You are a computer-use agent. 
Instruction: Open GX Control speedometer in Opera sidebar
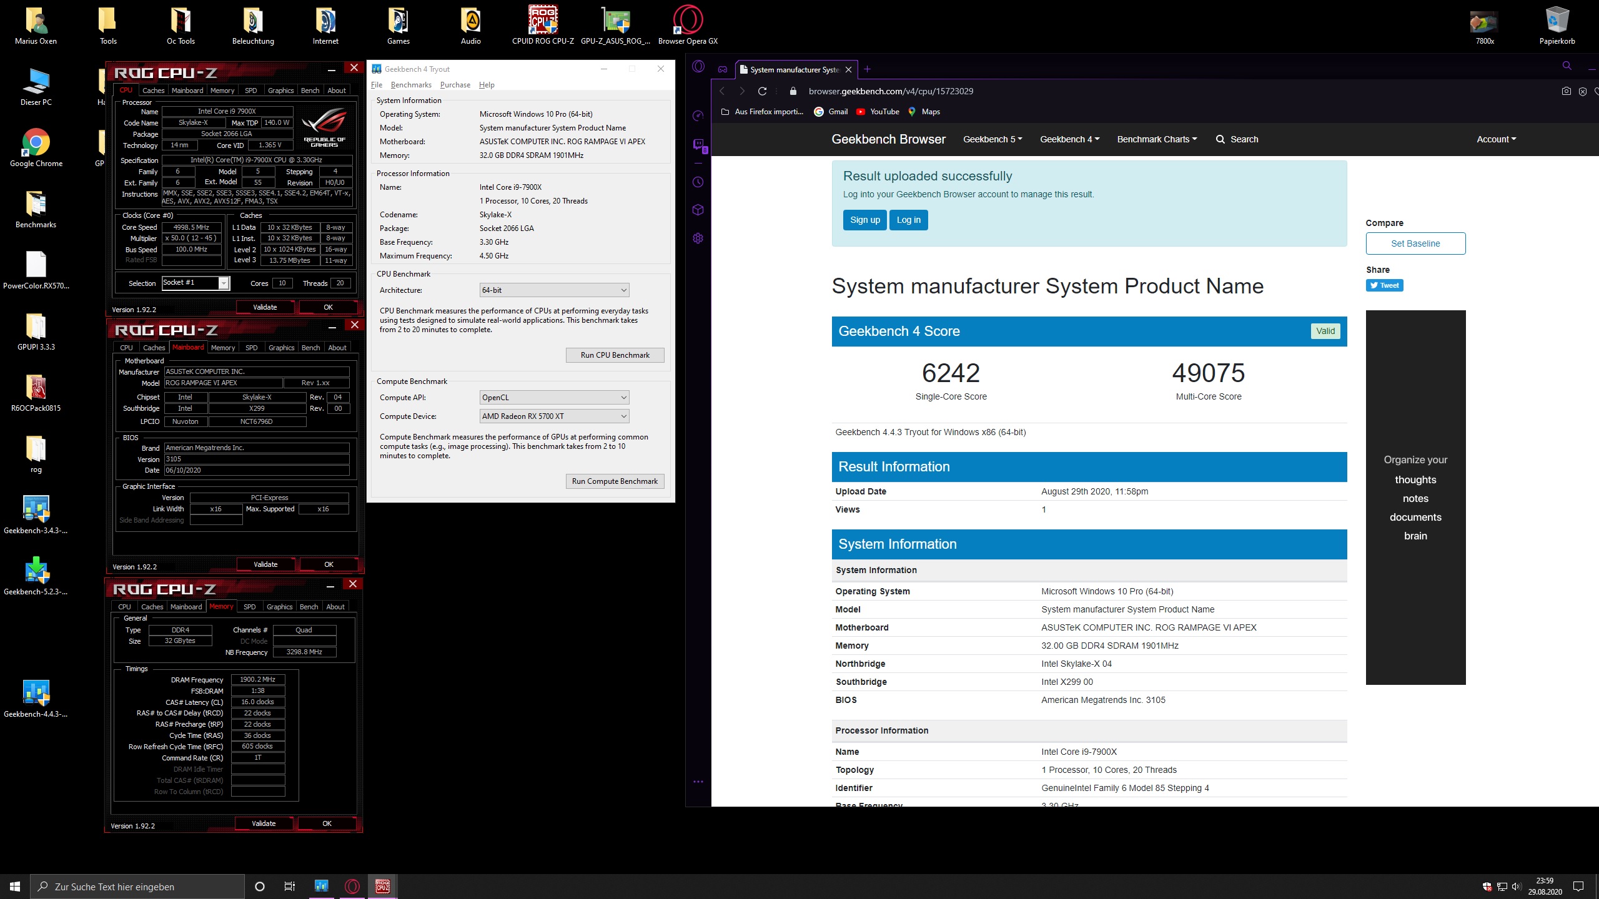point(698,115)
